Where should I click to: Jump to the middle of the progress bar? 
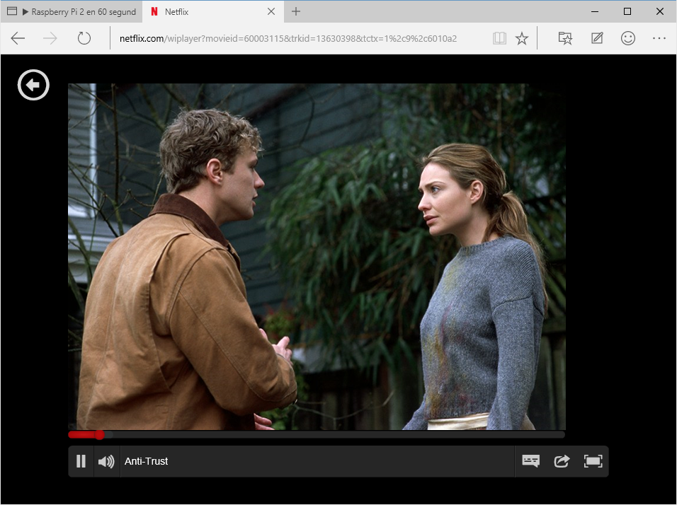click(317, 435)
